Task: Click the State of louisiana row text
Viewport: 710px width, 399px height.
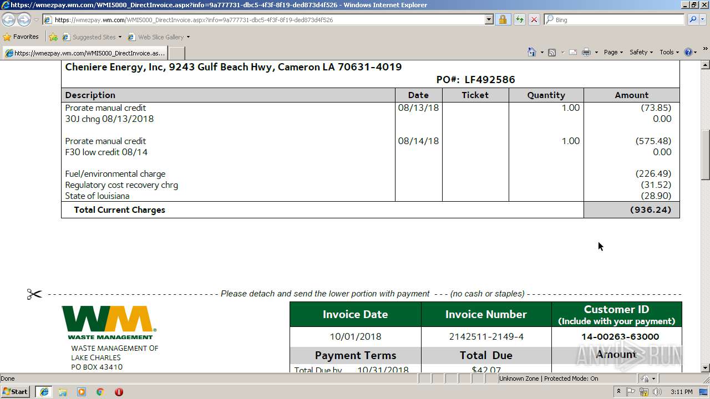Action: [97, 196]
